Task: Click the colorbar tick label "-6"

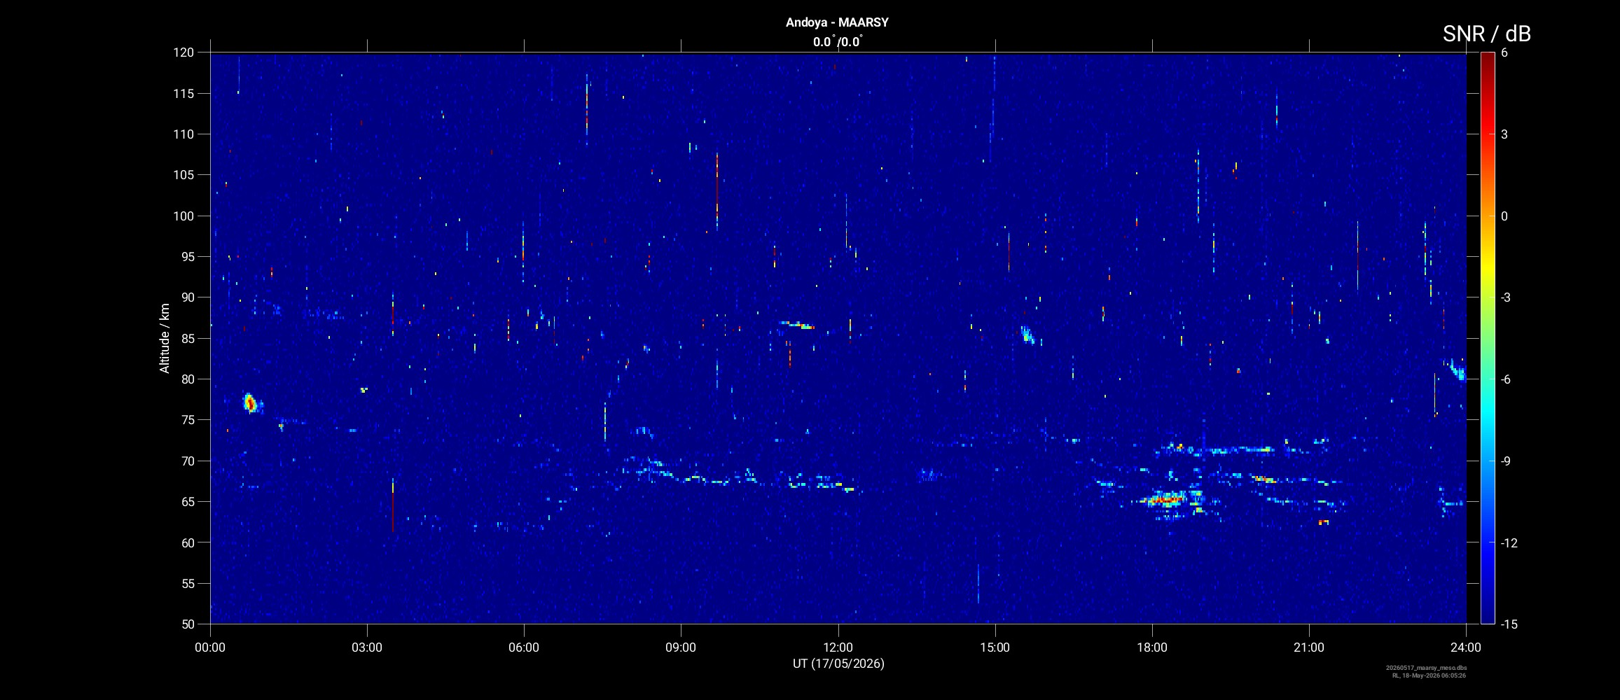Action: 1507,379
